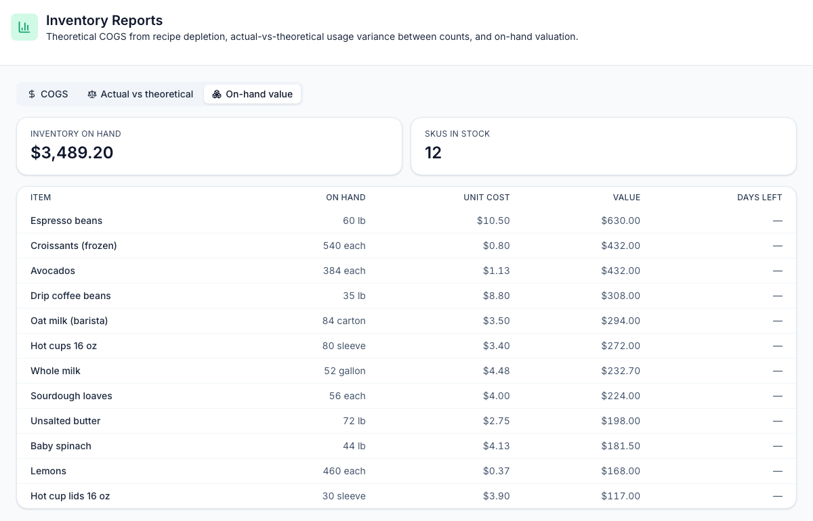Select the Sourdough loaves item
Image resolution: width=813 pixels, height=521 pixels.
pos(71,396)
